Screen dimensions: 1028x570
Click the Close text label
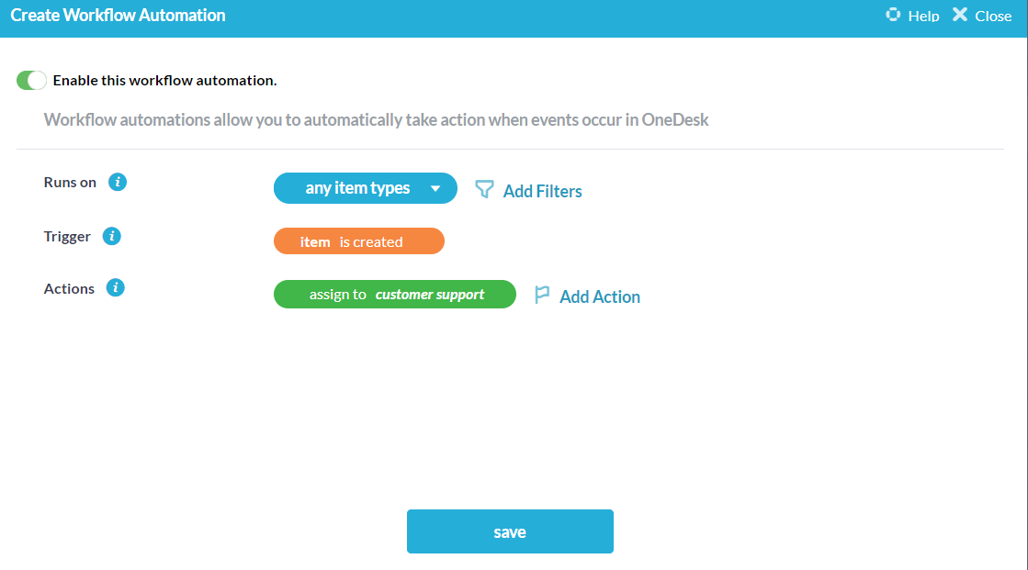993,16
